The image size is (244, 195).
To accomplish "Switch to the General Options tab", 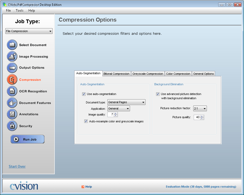I will point(203,74).
